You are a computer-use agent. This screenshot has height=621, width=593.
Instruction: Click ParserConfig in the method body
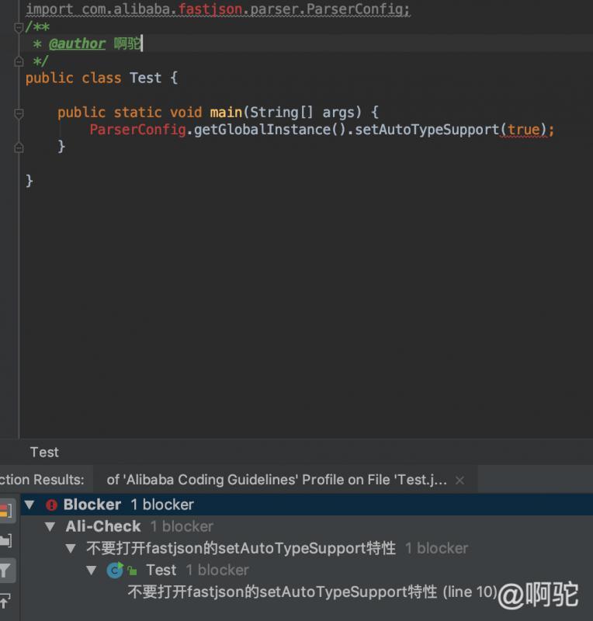[137, 130]
